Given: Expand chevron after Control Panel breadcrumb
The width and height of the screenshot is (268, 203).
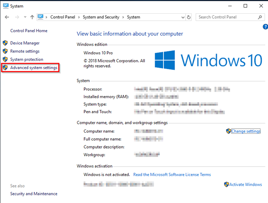Looking at the screenshot, I should coord(79,17).
